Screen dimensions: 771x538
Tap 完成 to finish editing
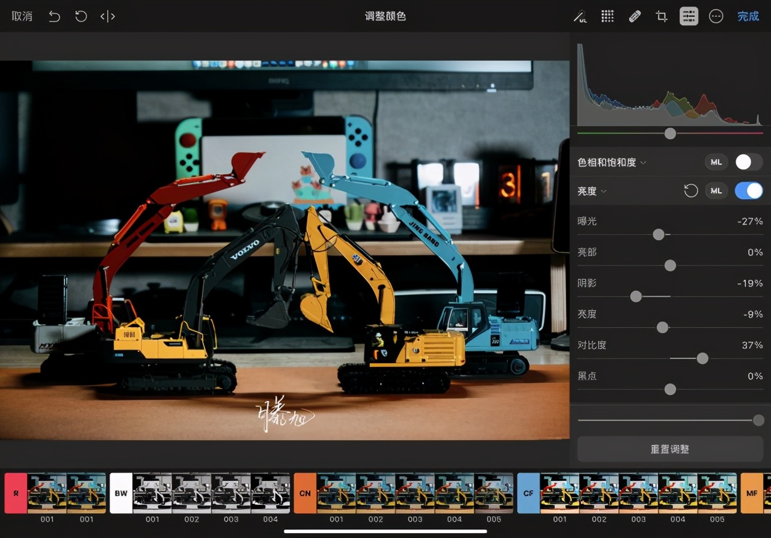748,16
